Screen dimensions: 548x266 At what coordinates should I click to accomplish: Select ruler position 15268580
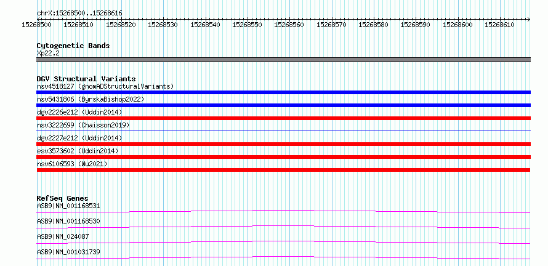coord(374,25)
